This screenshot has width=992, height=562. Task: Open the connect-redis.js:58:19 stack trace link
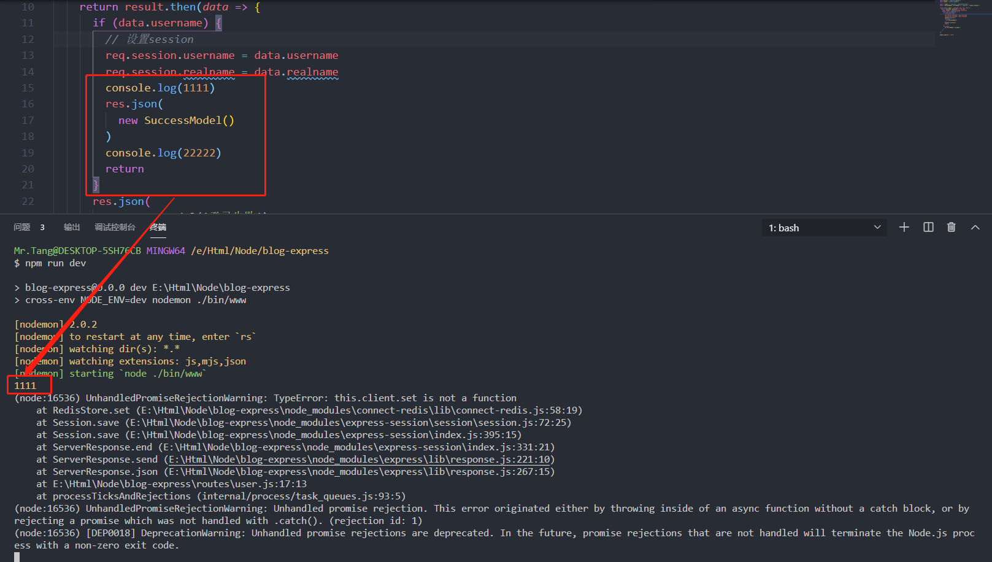(x=358, y=410)
